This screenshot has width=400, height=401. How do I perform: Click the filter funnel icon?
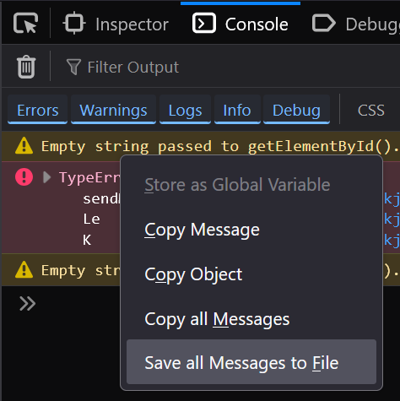tap(73, 67)
